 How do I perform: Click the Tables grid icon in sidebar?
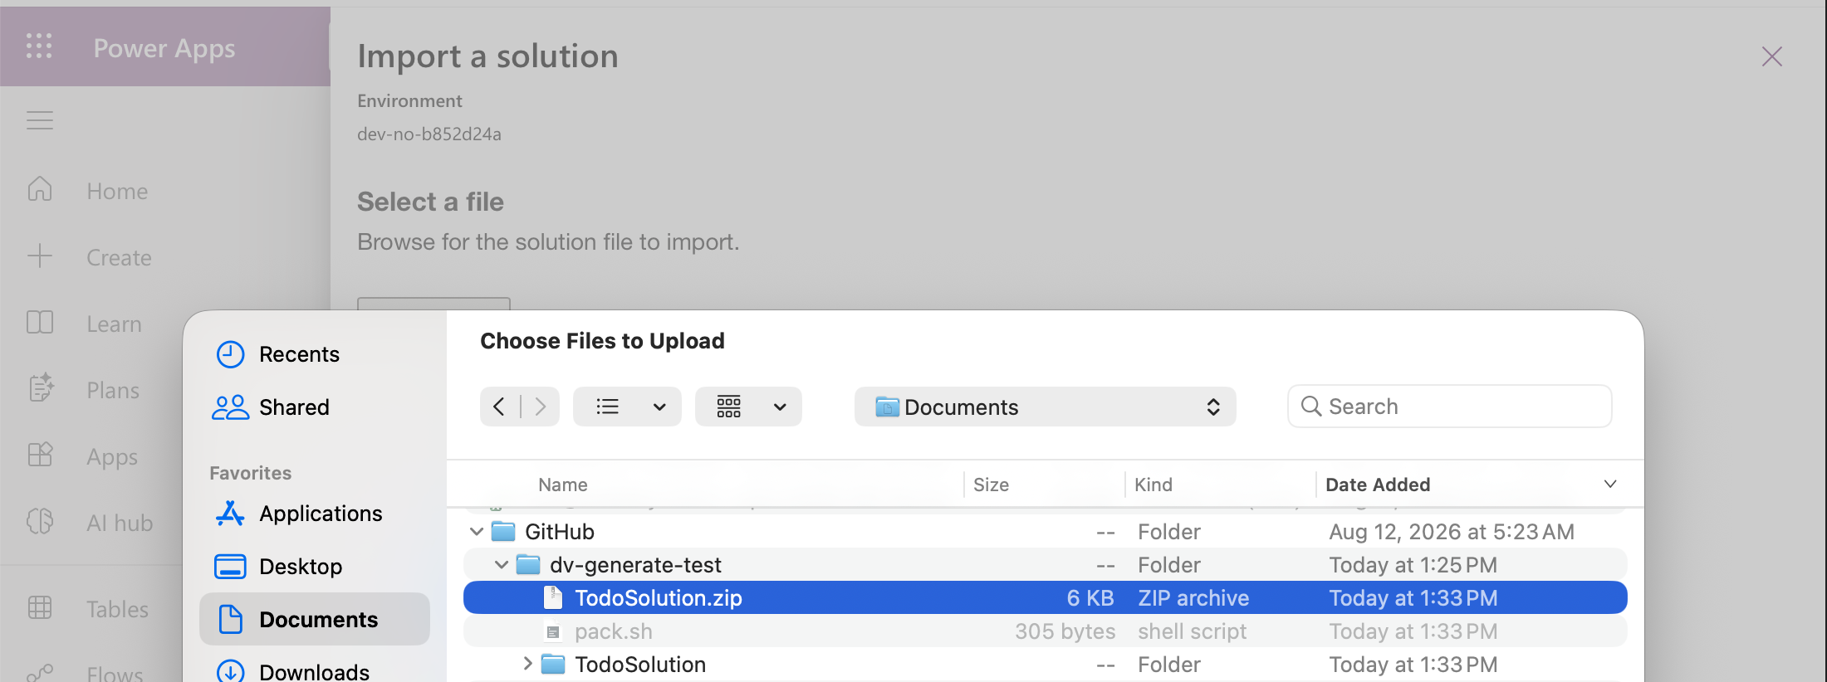[x=40, y=608]
